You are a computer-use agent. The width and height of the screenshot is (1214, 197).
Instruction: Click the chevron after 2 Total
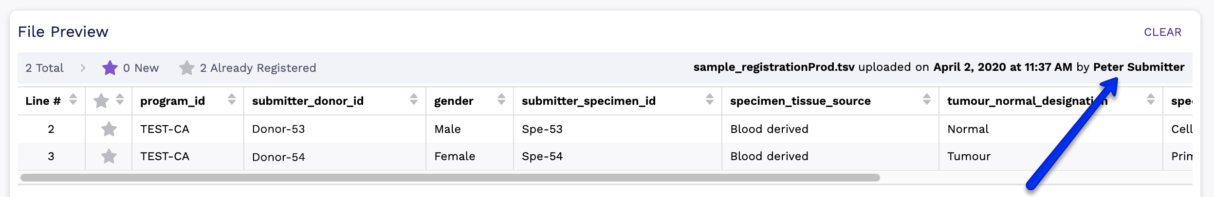tap(83, 68)
